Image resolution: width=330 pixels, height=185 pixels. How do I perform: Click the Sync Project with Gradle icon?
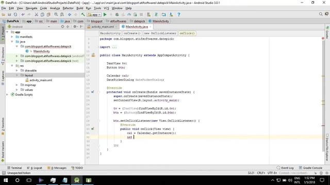point(156,14)
